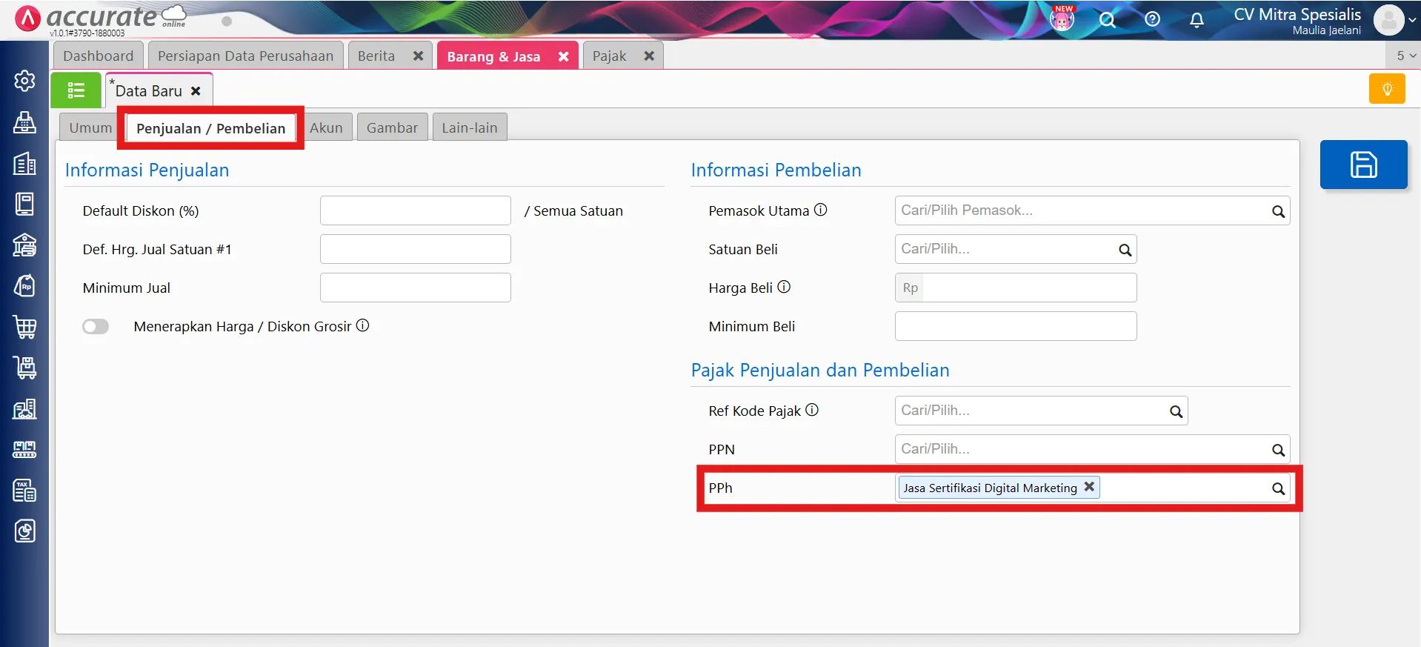Remove Jasa Sertifikasi Digital Marketing tag
This screenshot has height=647, width=1421.
1088,487
